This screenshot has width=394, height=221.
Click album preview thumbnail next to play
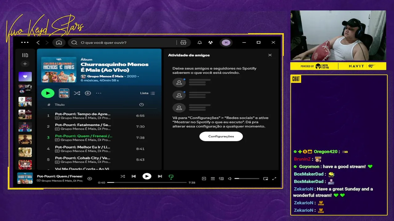click(x=64, y=93)
